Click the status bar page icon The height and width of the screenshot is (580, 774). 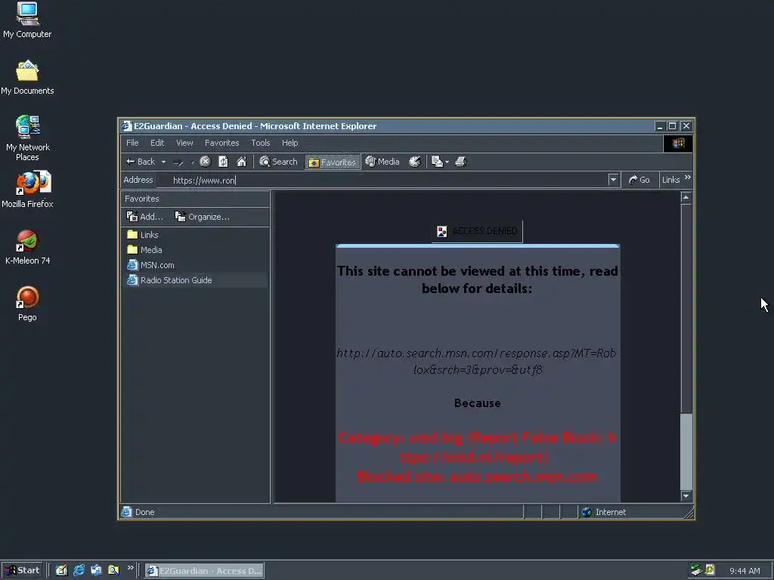tap(127, 512)
